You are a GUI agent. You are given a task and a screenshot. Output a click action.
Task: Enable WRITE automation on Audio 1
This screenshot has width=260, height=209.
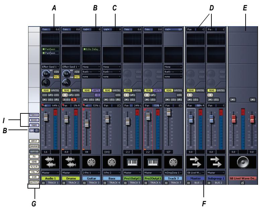[55, 90]
